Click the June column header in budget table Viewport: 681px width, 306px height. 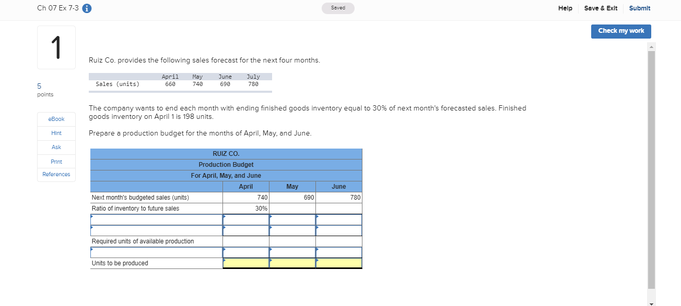click(339, 187)
